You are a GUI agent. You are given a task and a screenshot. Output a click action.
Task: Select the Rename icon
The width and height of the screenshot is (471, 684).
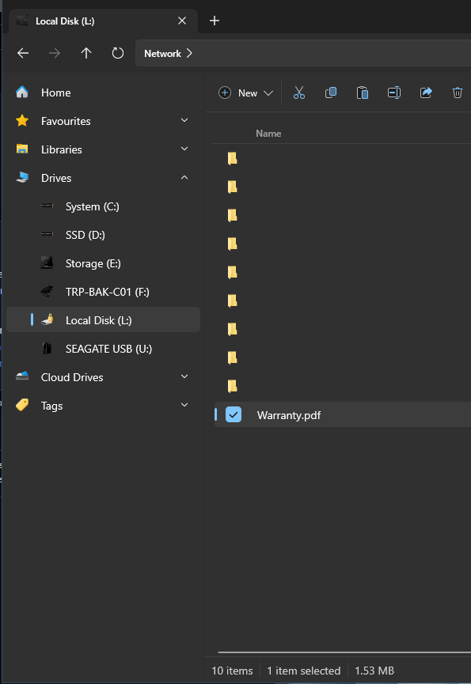(394, 93)
